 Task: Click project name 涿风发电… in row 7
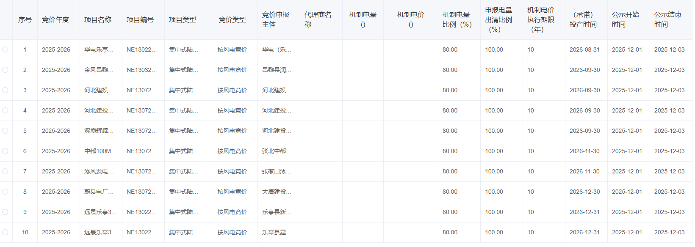point(99,171)
